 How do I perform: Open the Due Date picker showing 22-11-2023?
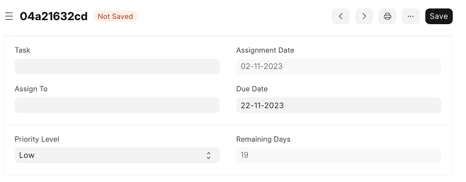point(339,105)
